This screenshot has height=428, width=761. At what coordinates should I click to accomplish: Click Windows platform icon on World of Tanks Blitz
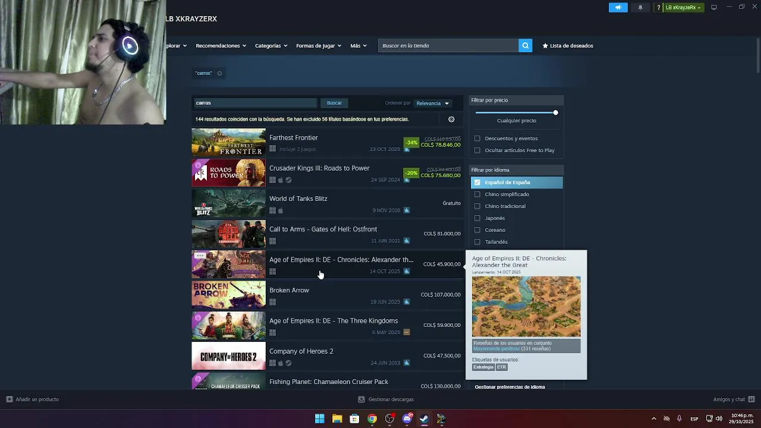(x=272, y=210)
